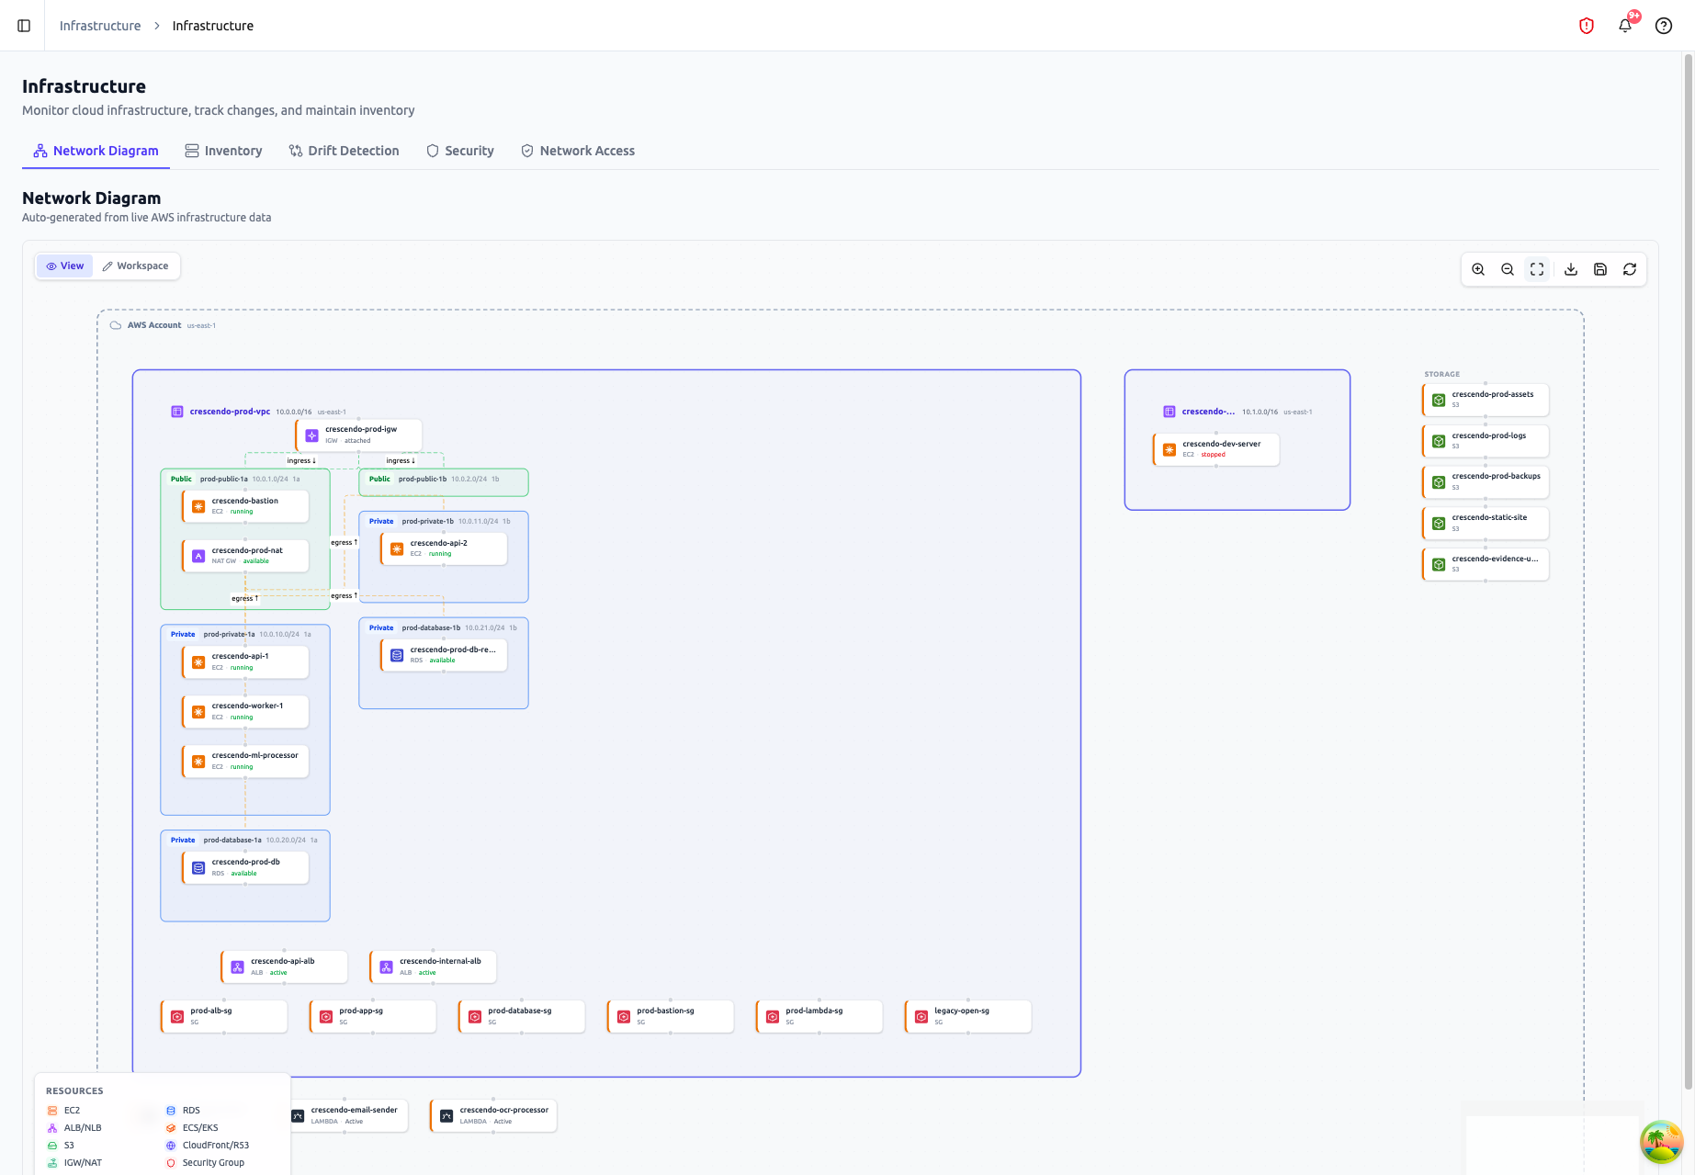Save the diagram layout

pyautogui.click(x=1600, y=269)
